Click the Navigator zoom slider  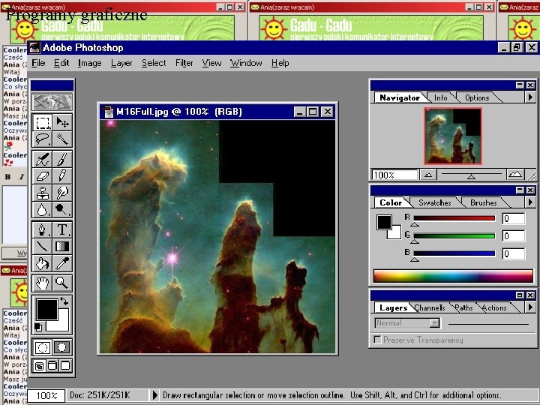pyautogui.click(x=472, y=175)
